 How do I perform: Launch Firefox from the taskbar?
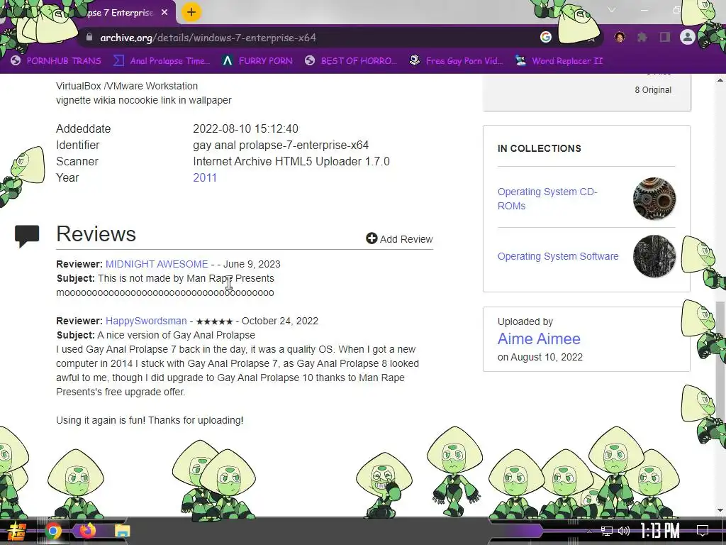click(87, 531)
